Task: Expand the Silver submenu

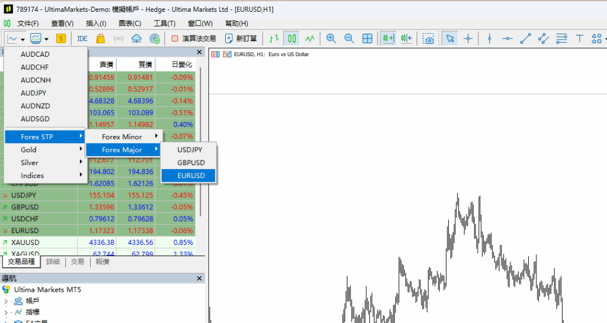Action: click(x=46, y=163)
